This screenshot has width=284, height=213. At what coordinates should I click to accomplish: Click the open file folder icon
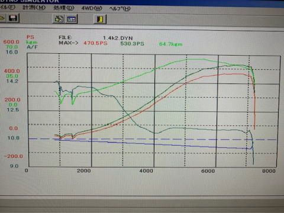tap(3, 18)
